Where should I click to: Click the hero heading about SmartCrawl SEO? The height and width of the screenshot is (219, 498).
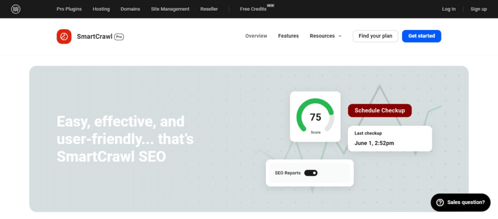(125, 139)
